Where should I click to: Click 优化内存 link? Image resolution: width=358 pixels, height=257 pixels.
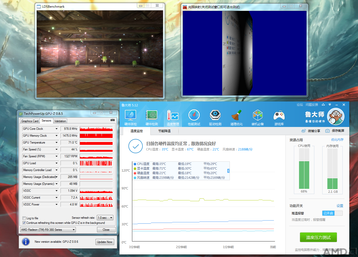(337, 140)
